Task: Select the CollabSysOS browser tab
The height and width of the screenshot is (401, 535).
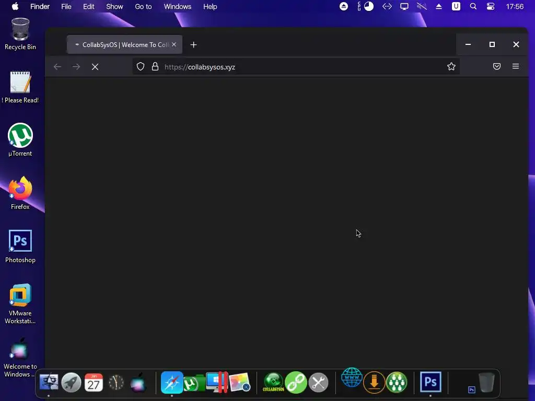Action: 124,45
